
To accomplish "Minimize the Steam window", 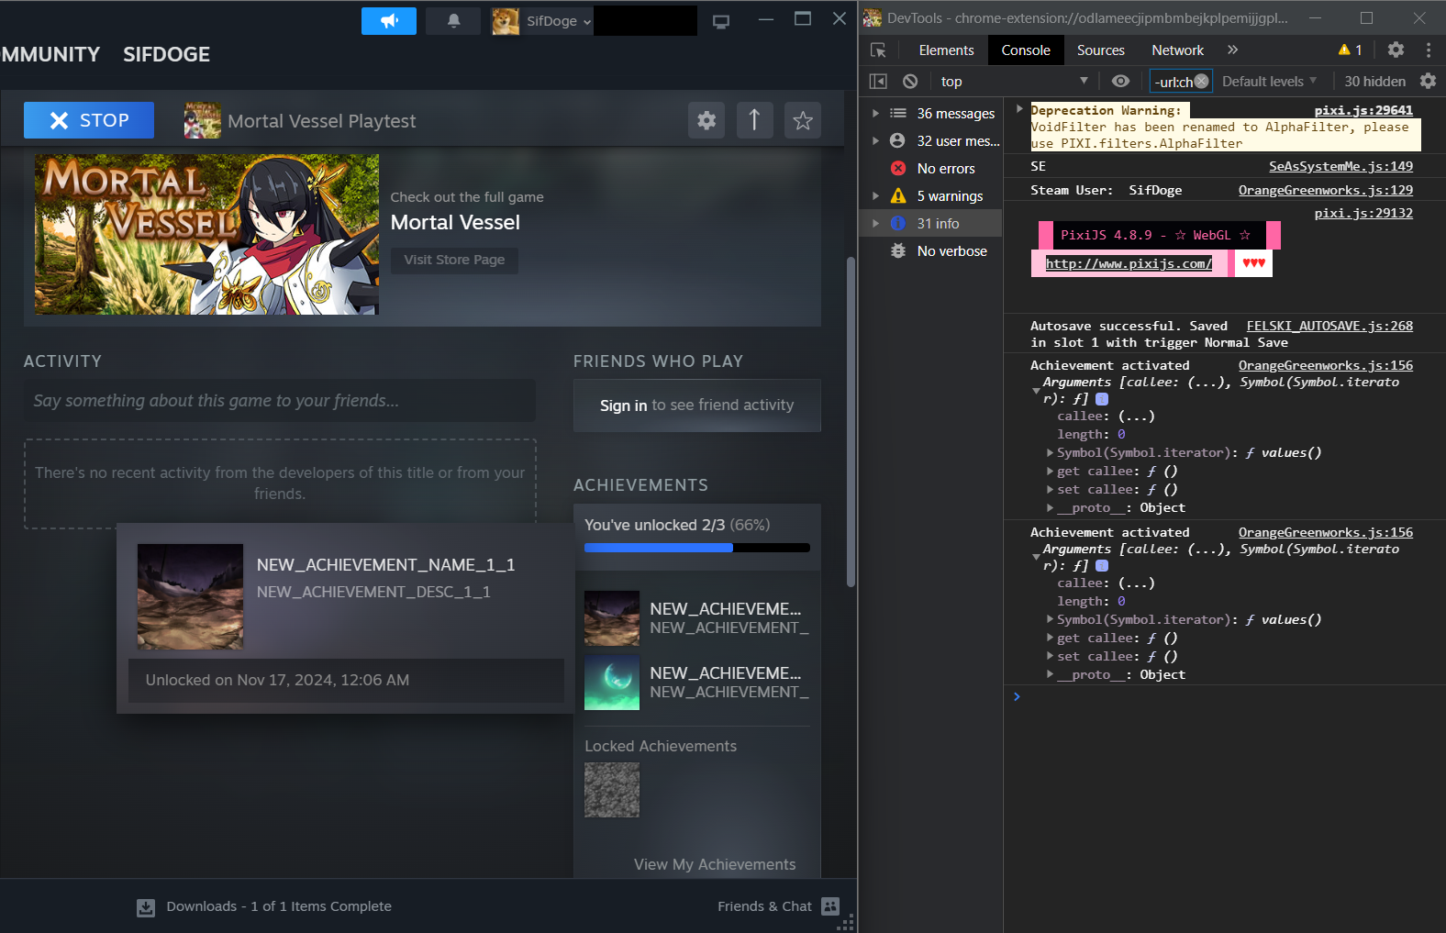I will coord(766,19).
